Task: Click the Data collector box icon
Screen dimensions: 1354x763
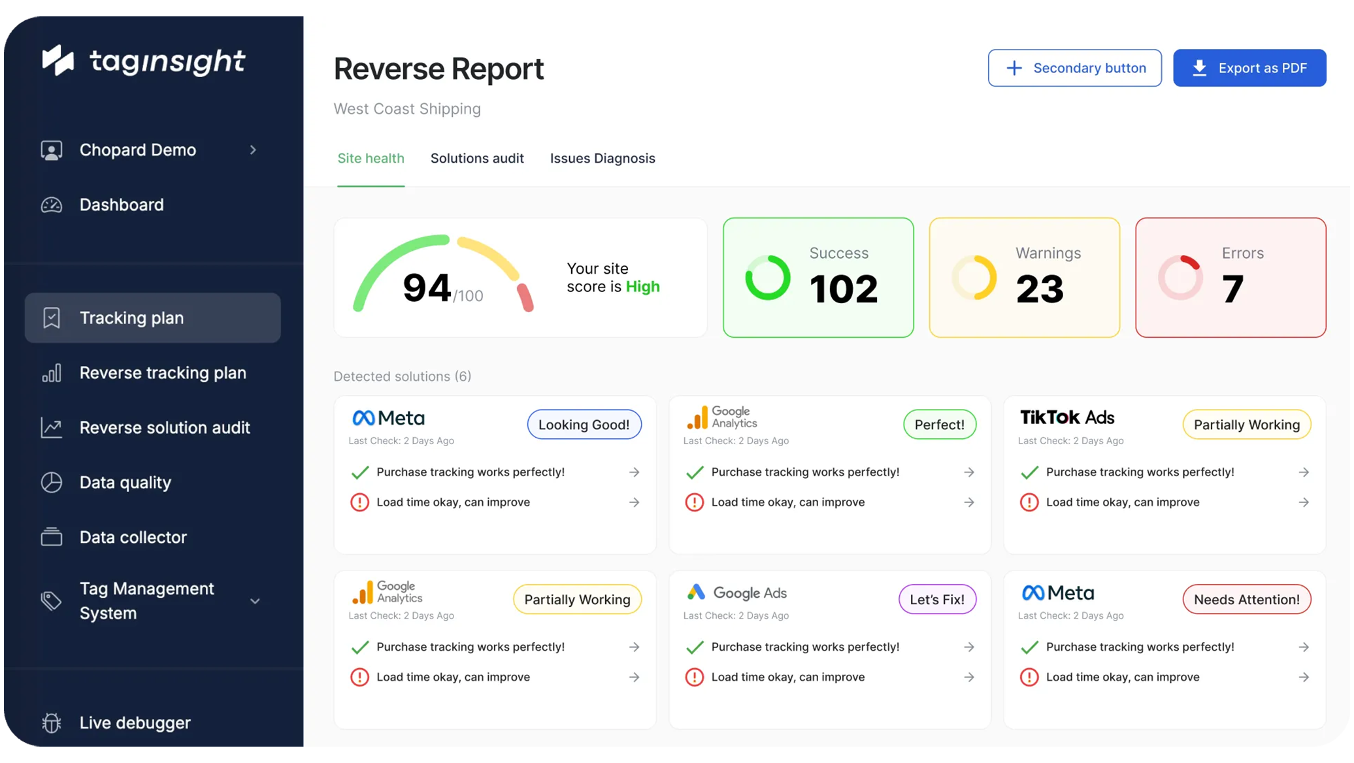Action: (52, 537)
